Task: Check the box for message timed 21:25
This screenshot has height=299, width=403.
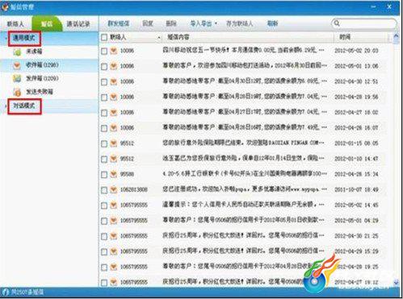Action: (x=104, y=236)
